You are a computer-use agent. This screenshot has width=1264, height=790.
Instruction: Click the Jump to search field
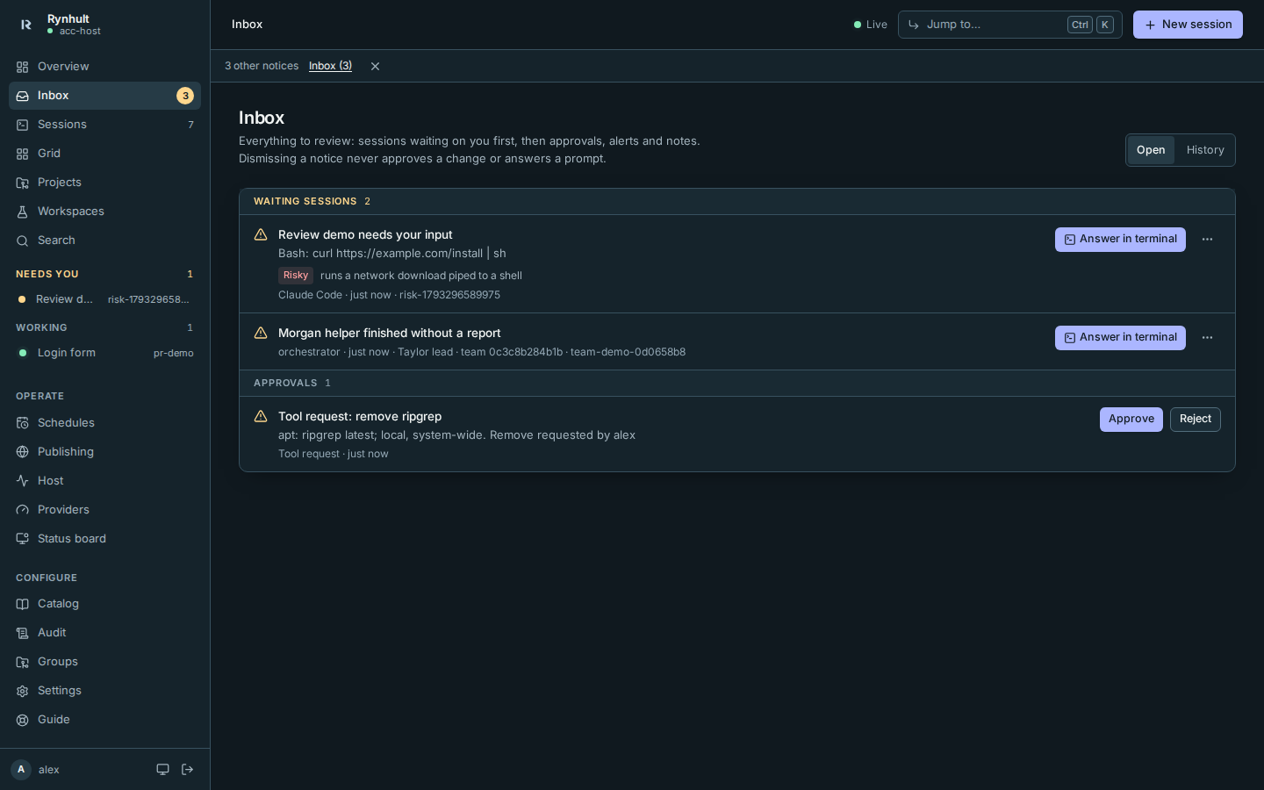click(1009, 25)
